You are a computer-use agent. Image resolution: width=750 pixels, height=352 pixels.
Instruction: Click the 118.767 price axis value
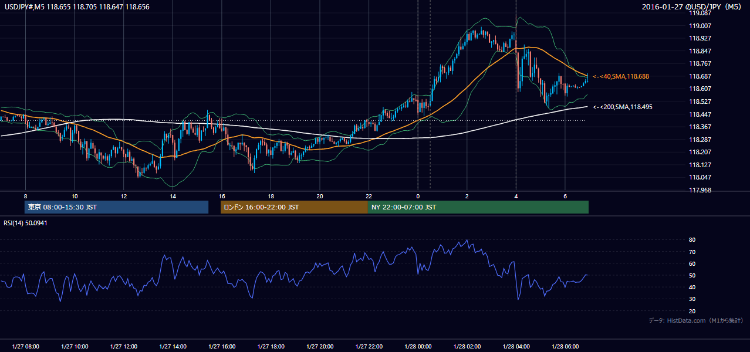click(700, 63)
